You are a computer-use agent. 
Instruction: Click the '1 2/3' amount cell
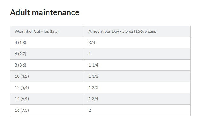pyautogui.click(x=93, y=87)
